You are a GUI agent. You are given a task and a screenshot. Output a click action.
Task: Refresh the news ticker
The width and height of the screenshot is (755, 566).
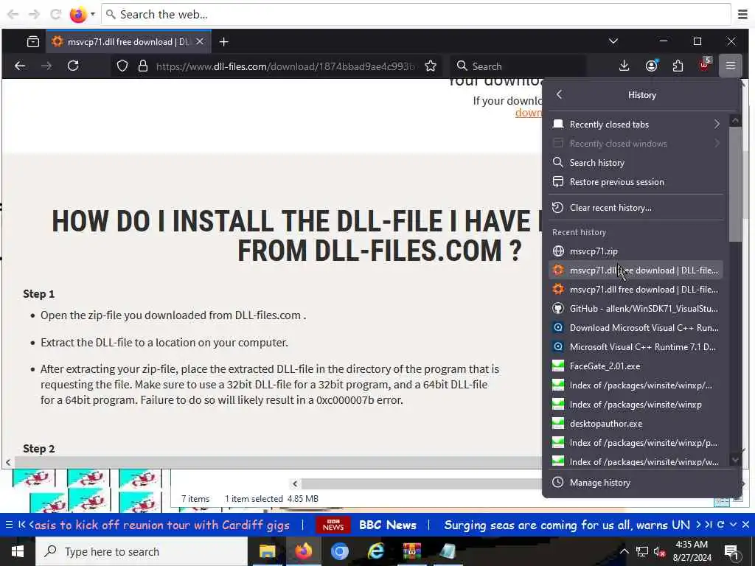pyautogui.click(x=721, y=525)
